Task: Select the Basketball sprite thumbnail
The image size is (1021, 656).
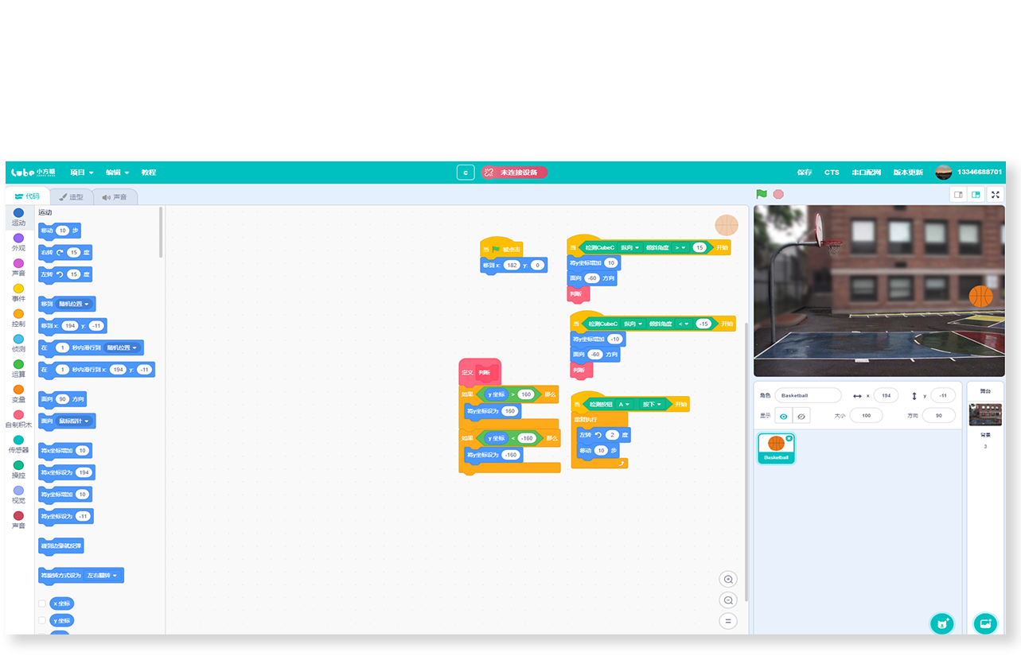Action: point(776,448)
